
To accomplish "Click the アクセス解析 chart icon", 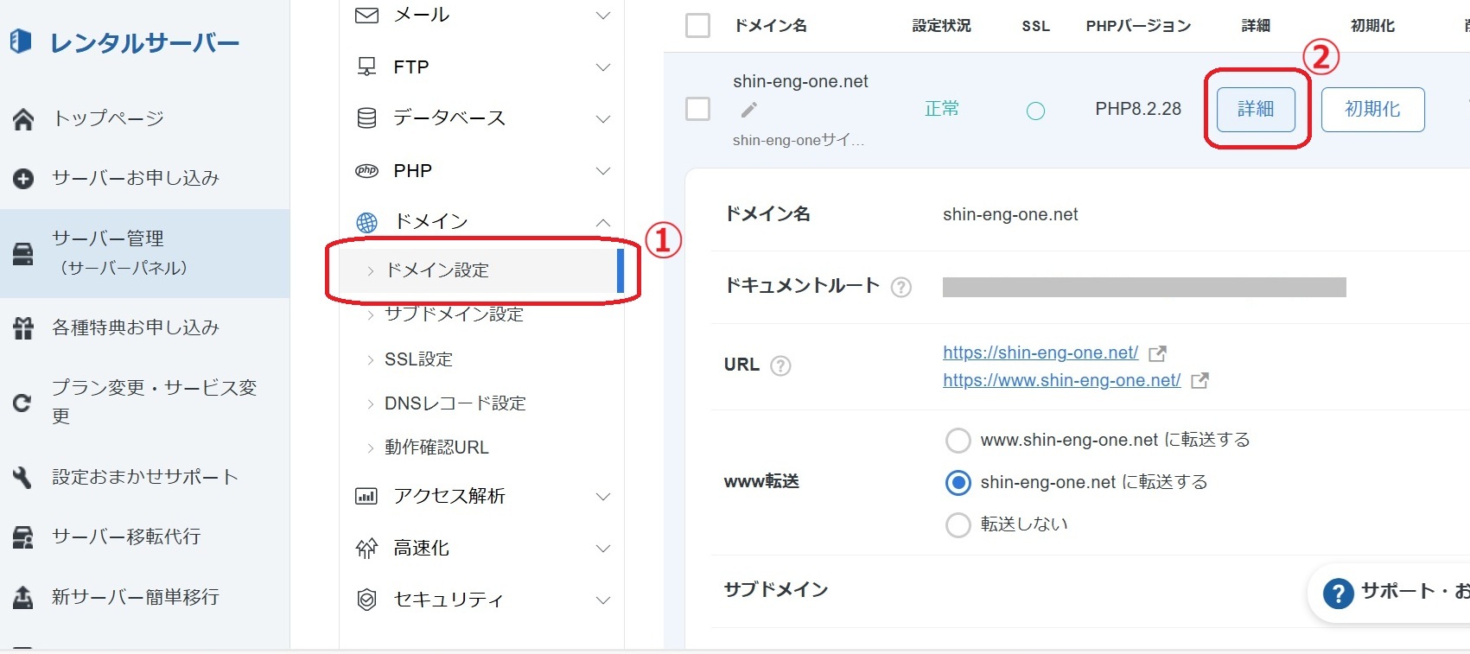I will [x=367, y=497].
